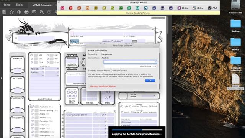Click the yellow icon in JavaScript Window toolbar
Screen dimensions: 245x138
click(x=104, y=8)
